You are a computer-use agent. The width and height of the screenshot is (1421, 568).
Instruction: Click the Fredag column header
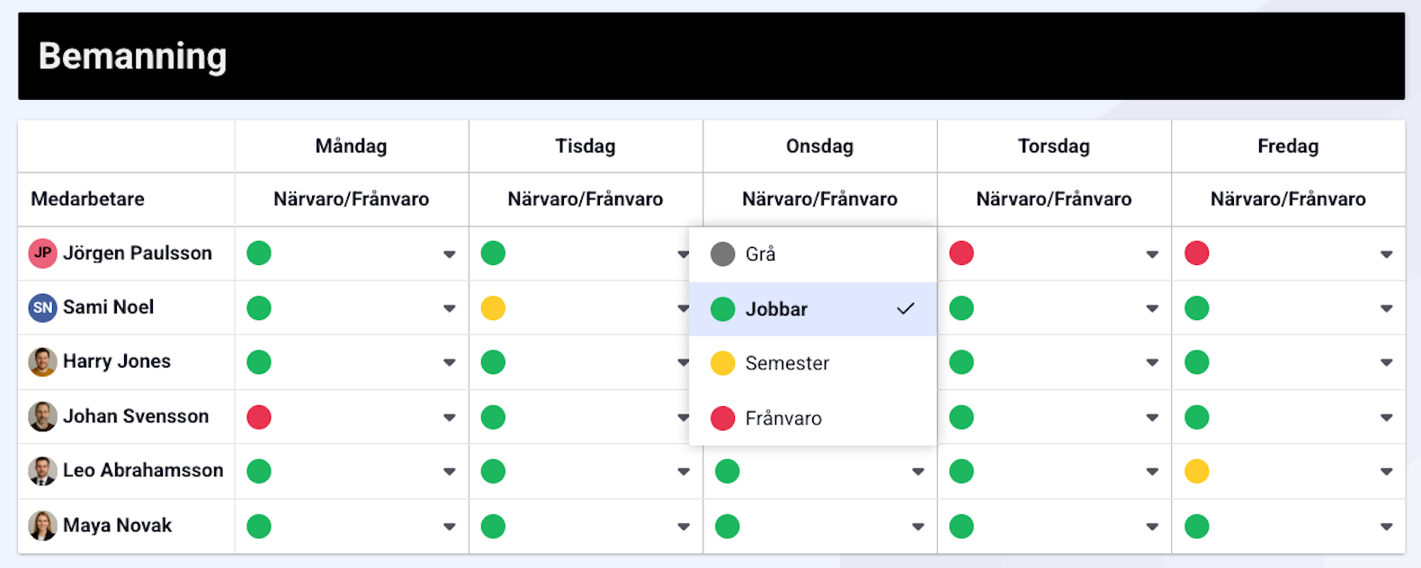pyautogui.click(x=1288, y=146)
